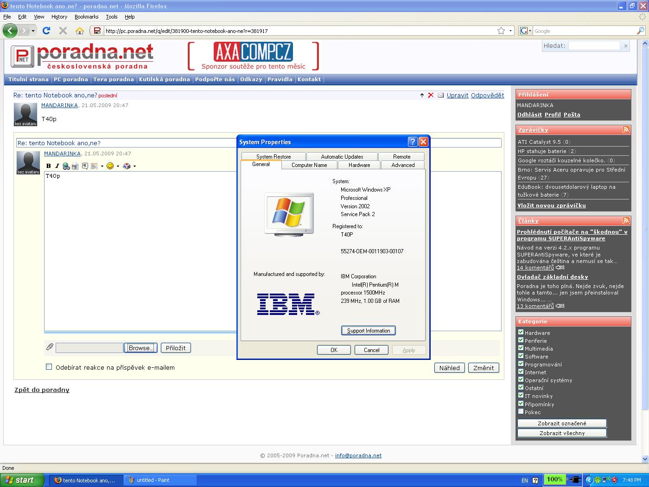Click the red X delete icon on post
Viewport: 649px width, 487px height.
click(x=431, y=95)
